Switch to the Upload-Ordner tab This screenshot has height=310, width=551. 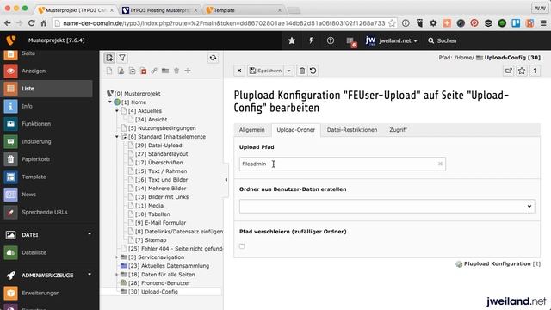[x=296, y=130]
